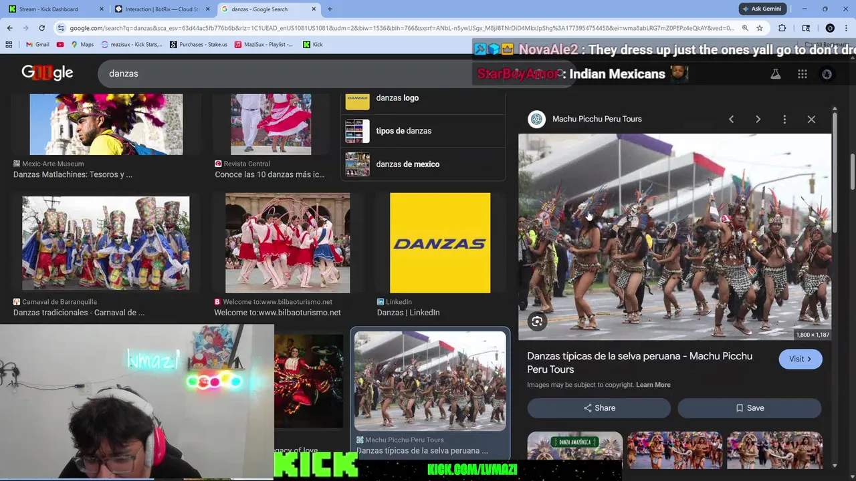Screen dimensions: 856x481
Task: Open the browser side panel icon
Action: [806, 28]
